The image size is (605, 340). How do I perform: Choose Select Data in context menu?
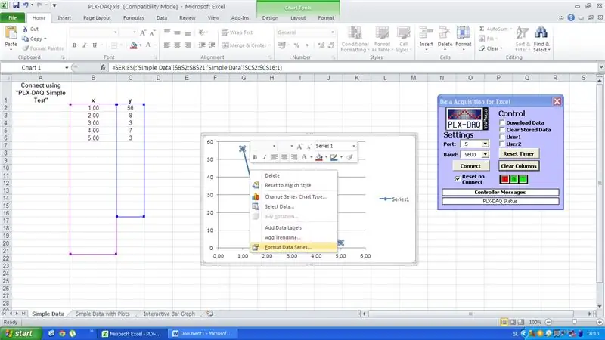(293, 206)
